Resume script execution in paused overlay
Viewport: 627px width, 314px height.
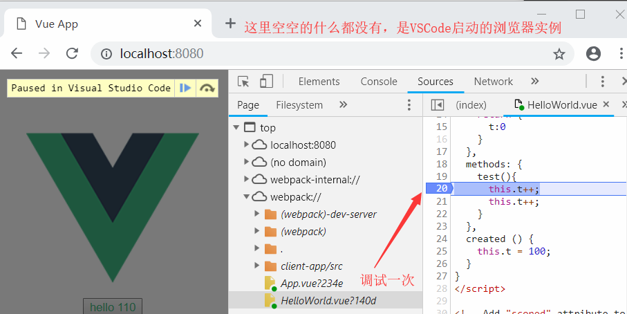point(185,88)
